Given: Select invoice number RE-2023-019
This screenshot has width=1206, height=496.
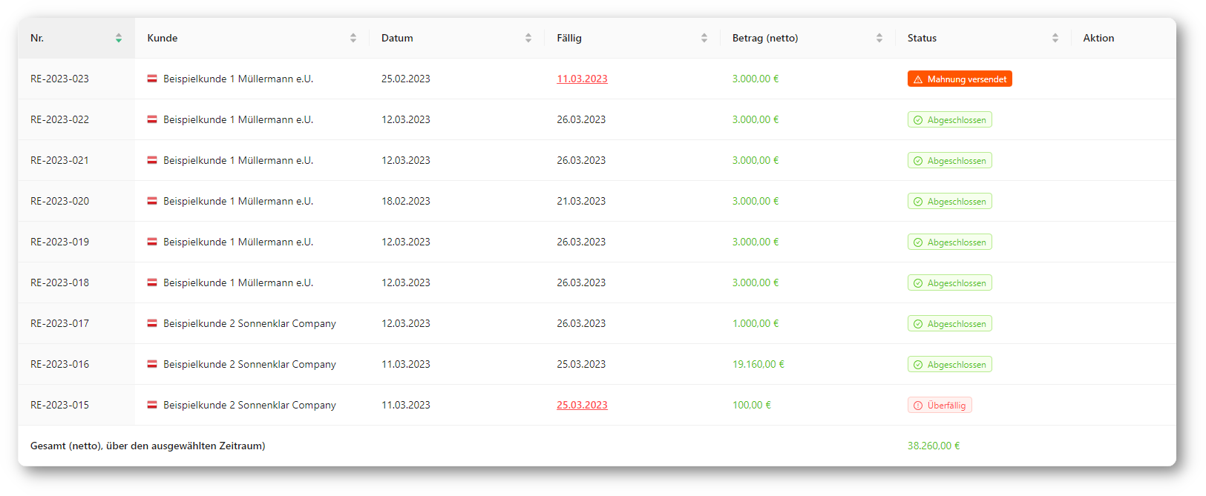Looking at the screenshot, I should coord(59,242).
